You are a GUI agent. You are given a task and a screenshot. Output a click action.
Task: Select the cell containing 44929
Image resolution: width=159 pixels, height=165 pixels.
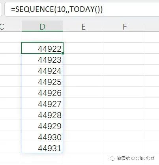[42, 126]
